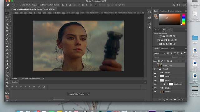Image resolution: width=200 pixels, height=112 pixels.
Task: Click the fx layer style icon
Action: tap(163, 100)
